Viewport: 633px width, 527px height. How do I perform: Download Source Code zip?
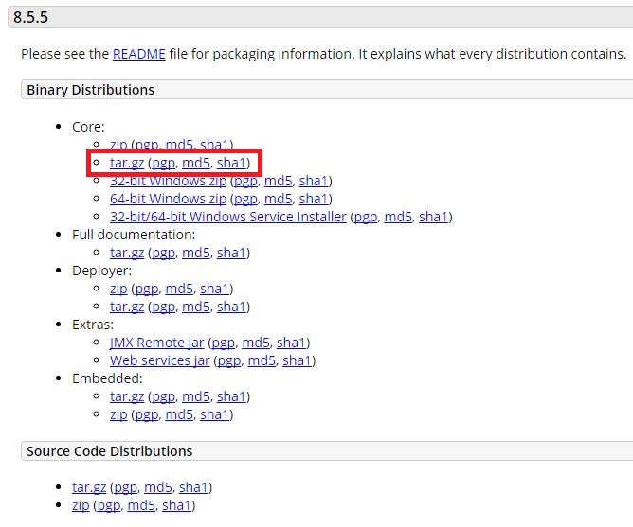[81, 505]
